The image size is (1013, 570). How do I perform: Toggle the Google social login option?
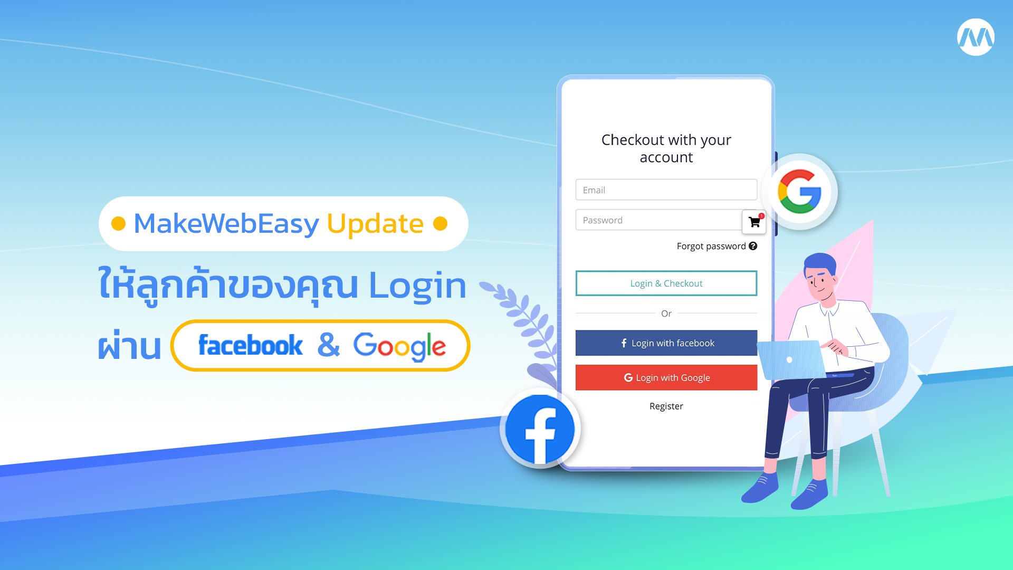click(665, 377)
